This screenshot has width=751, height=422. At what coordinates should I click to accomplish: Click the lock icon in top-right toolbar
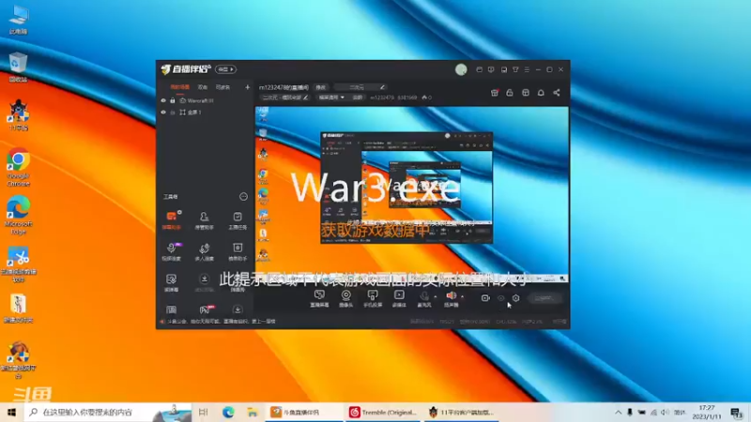click(x=510, y=93)
